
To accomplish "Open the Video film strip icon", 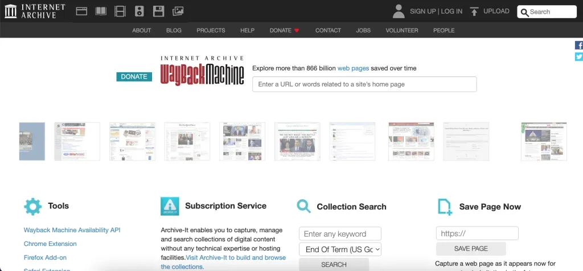I will 120,11.
